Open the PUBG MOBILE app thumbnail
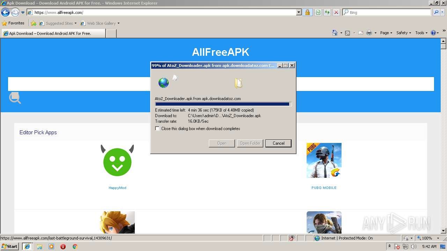 click(x=324, y=160)
